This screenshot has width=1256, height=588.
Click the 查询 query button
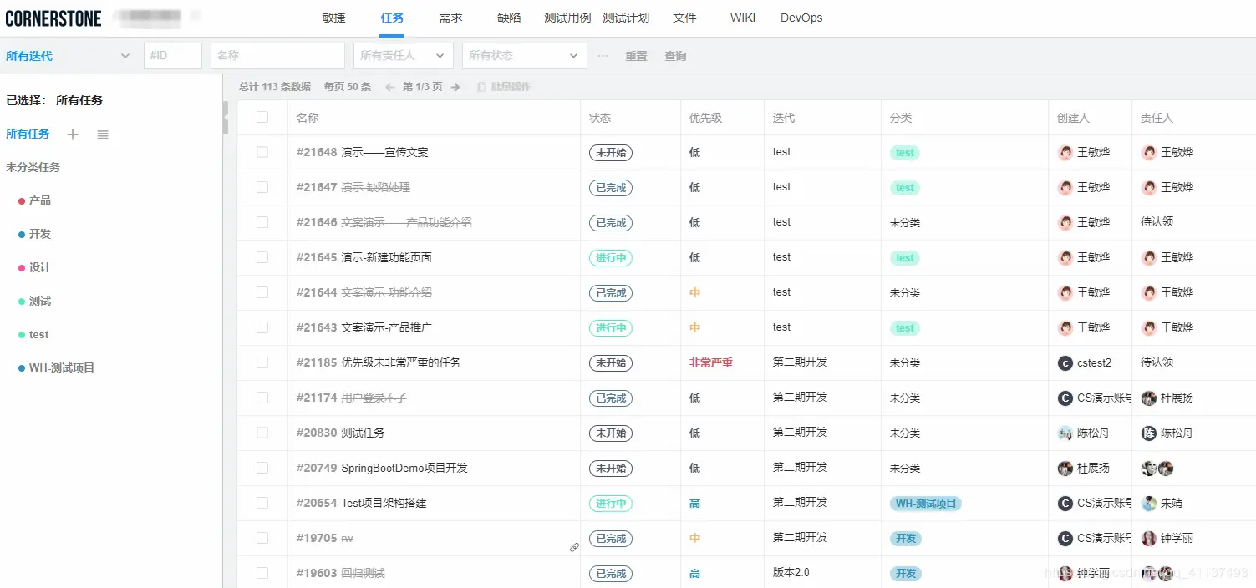pos(676,56)
